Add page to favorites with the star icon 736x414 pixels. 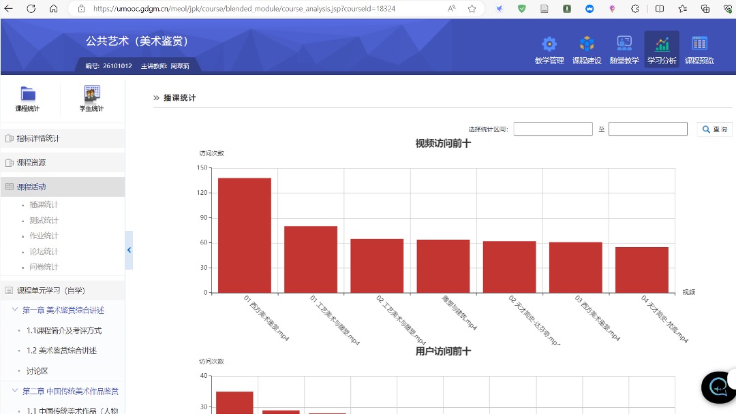click(x=472, y=8)
